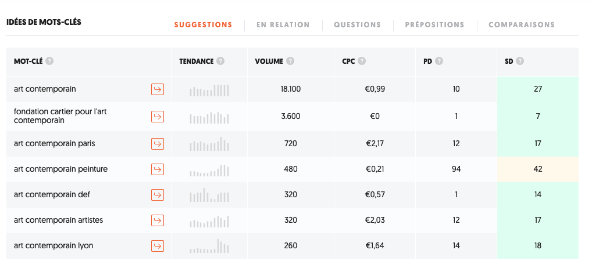This screenshot has width=592, height=268.
Task: Go to the COMPARAISONS tab
Action: (522, 25)
